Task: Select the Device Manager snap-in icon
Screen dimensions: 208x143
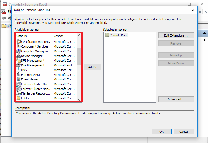Action: tap(19, 56)
